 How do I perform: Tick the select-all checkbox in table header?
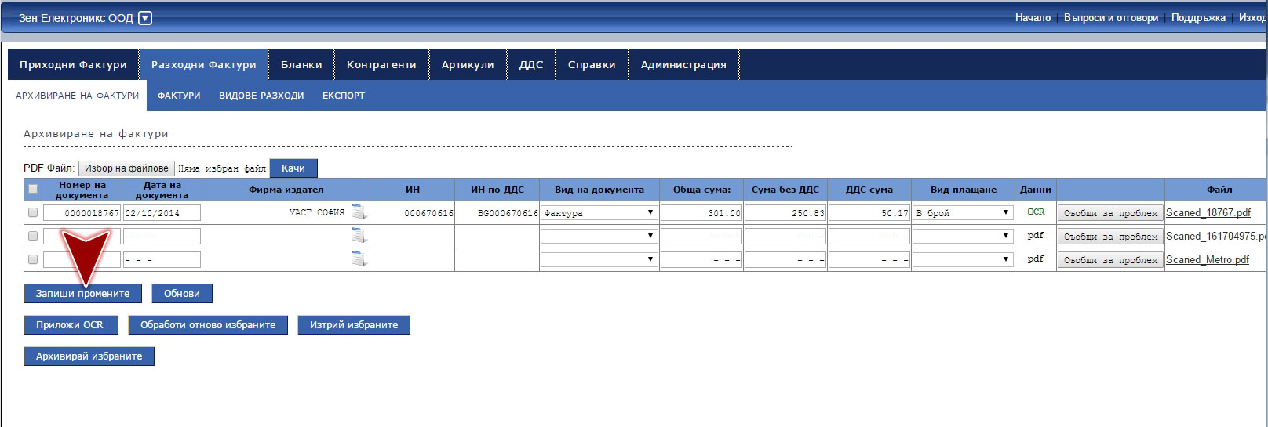33,189
